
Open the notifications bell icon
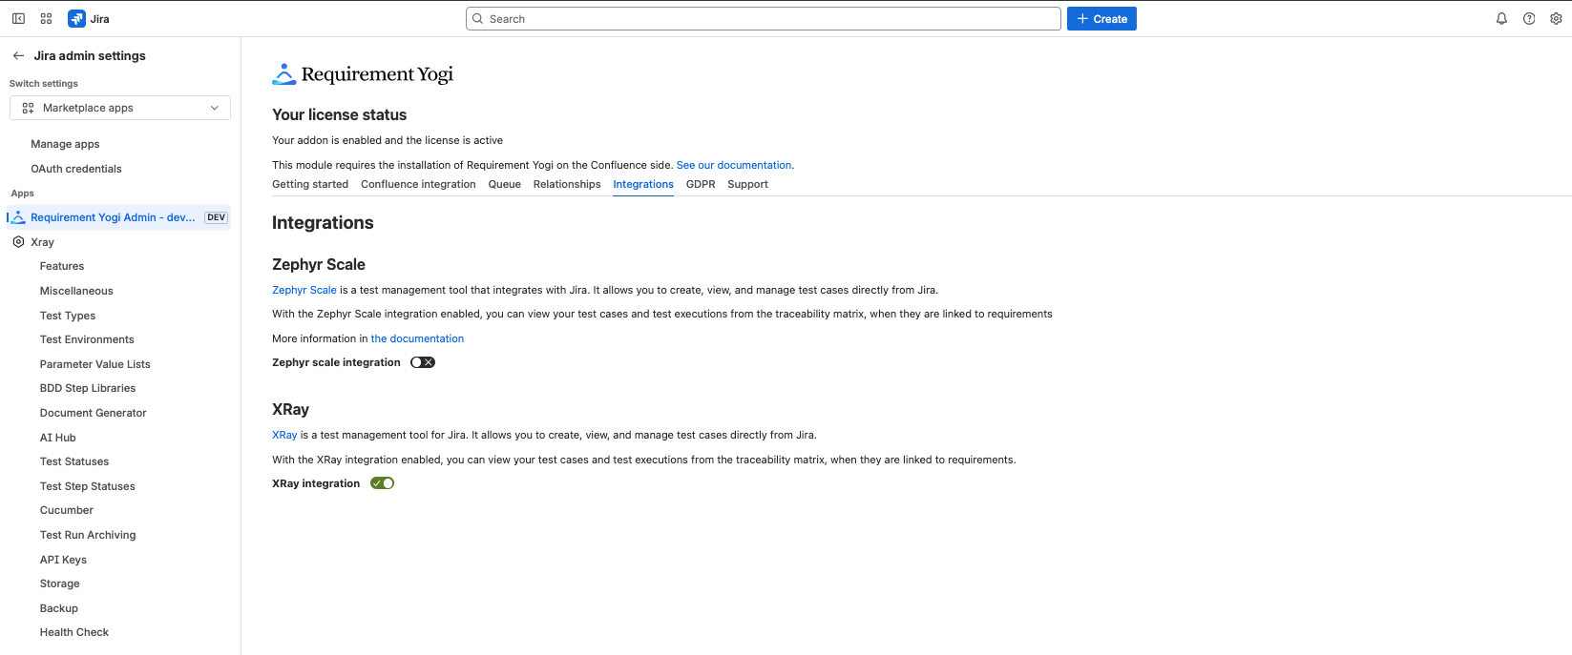click(1501, 19)
